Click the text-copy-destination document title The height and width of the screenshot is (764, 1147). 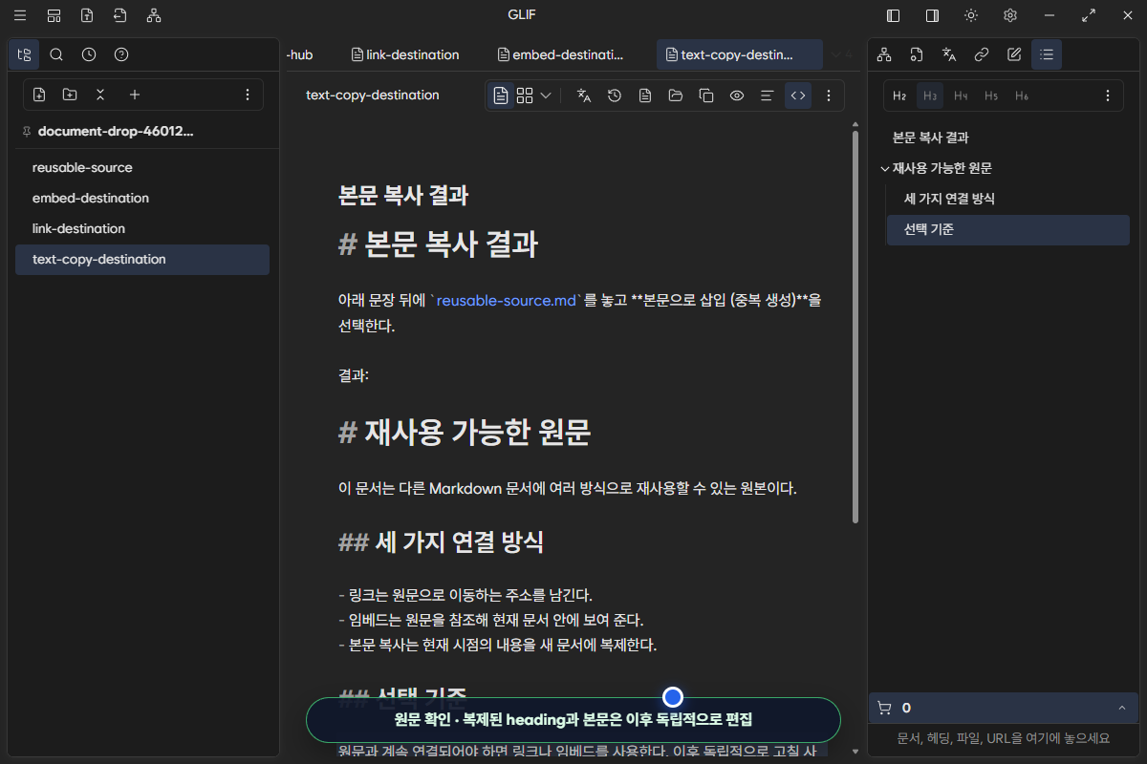[x=373, y=95]
